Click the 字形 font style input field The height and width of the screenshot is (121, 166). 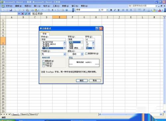coord(75,39)
